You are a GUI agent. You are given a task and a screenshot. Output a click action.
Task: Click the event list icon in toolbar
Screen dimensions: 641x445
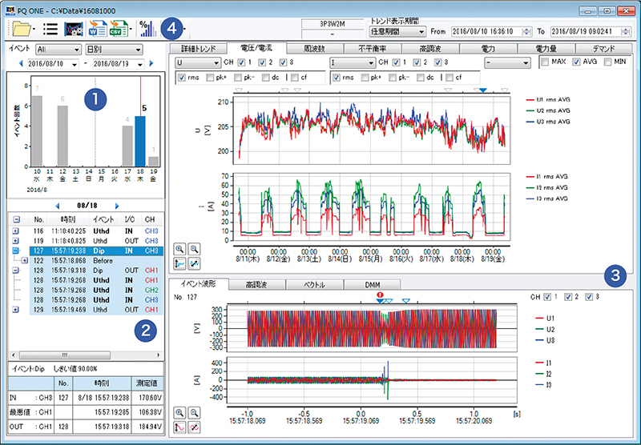pos(50,29)
